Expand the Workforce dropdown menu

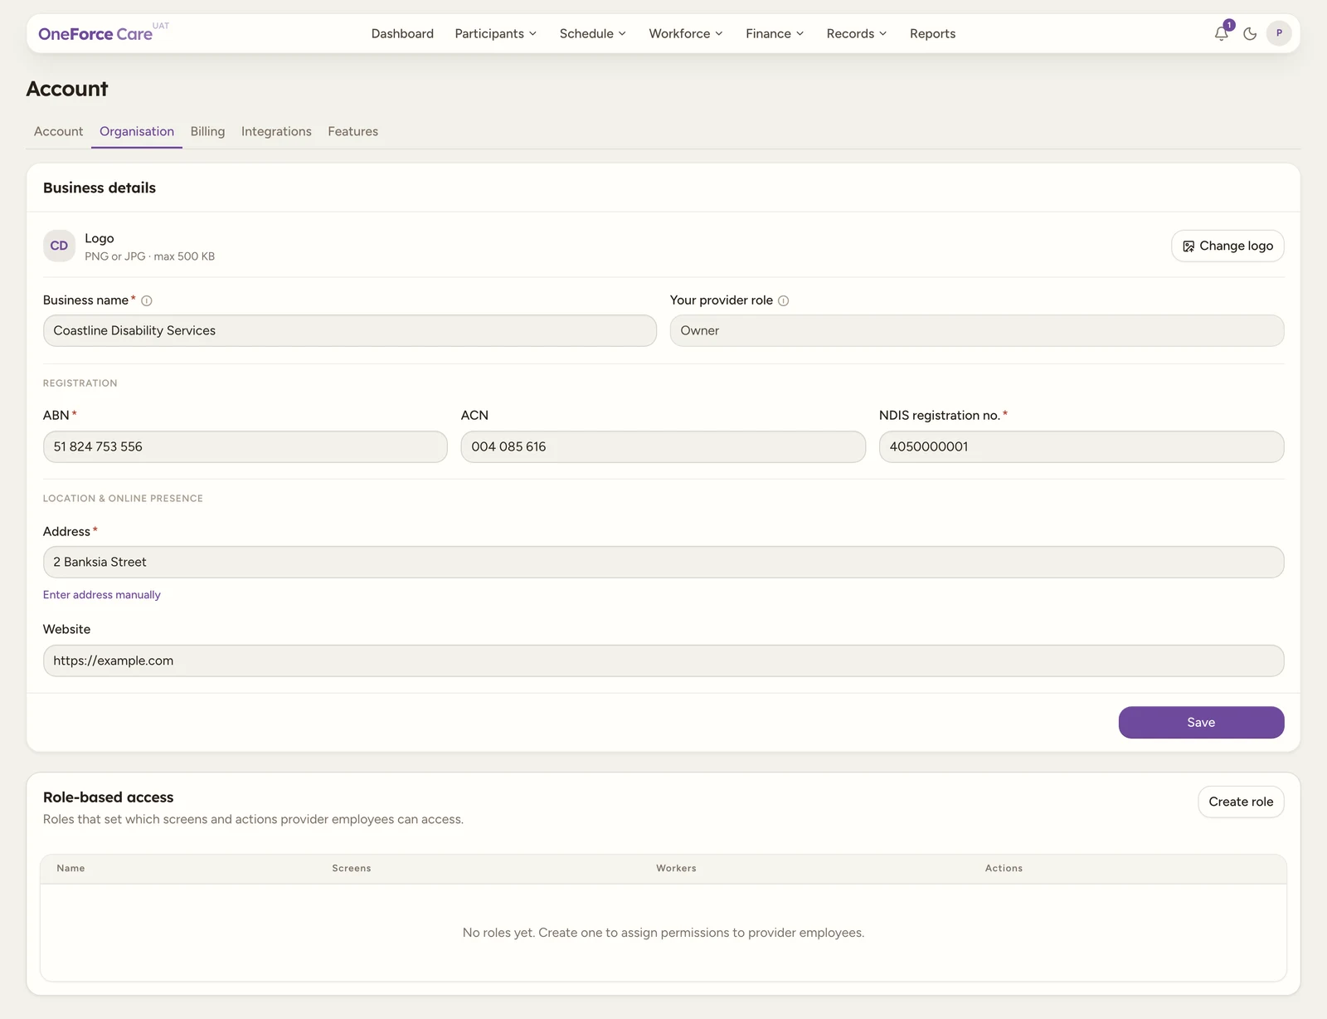coord(686,33)
